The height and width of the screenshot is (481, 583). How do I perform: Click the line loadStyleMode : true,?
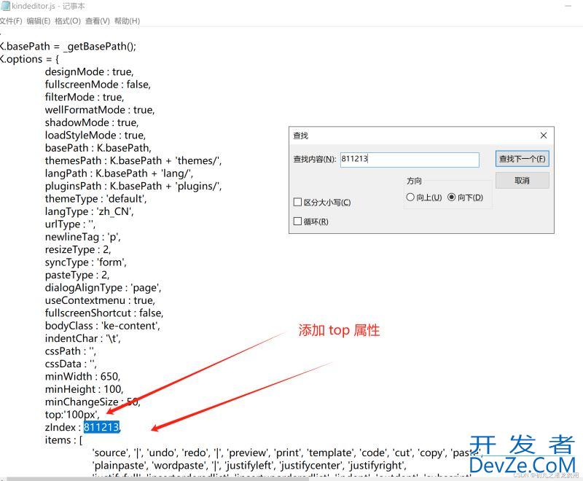[x=95, y=135]
